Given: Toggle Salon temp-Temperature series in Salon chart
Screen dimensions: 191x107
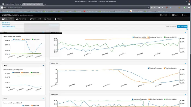Looking at the screenshot, I should 139,99.
